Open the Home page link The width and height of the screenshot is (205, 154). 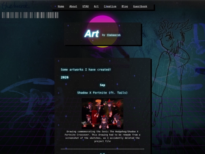coord(61,6)
